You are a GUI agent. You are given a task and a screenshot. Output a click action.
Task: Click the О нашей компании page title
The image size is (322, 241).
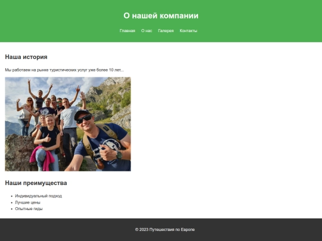(161, 16)
